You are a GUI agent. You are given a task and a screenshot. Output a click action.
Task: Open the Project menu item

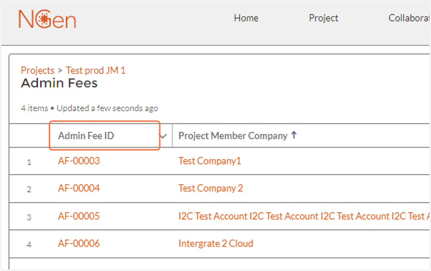(324, 18)
